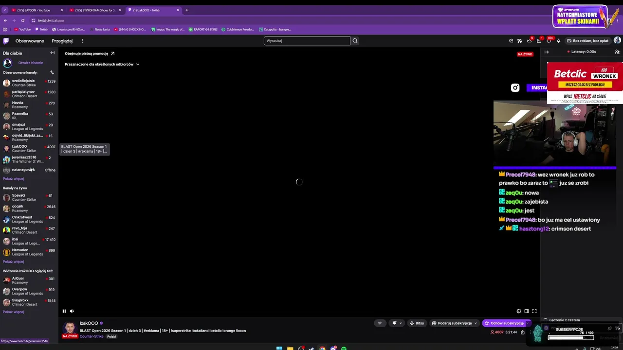Open szelioficjalnie channel in sidebar
This screenshot has width=623, height=350.
29,83
